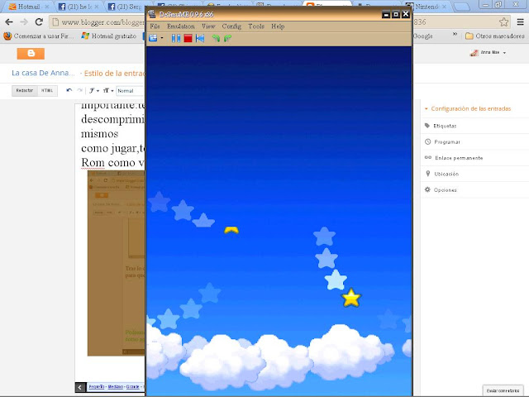The width and height of the screenshot is (529, 397).
Task: Click the Opciones gear icon
Action: [x=427, y=189]
